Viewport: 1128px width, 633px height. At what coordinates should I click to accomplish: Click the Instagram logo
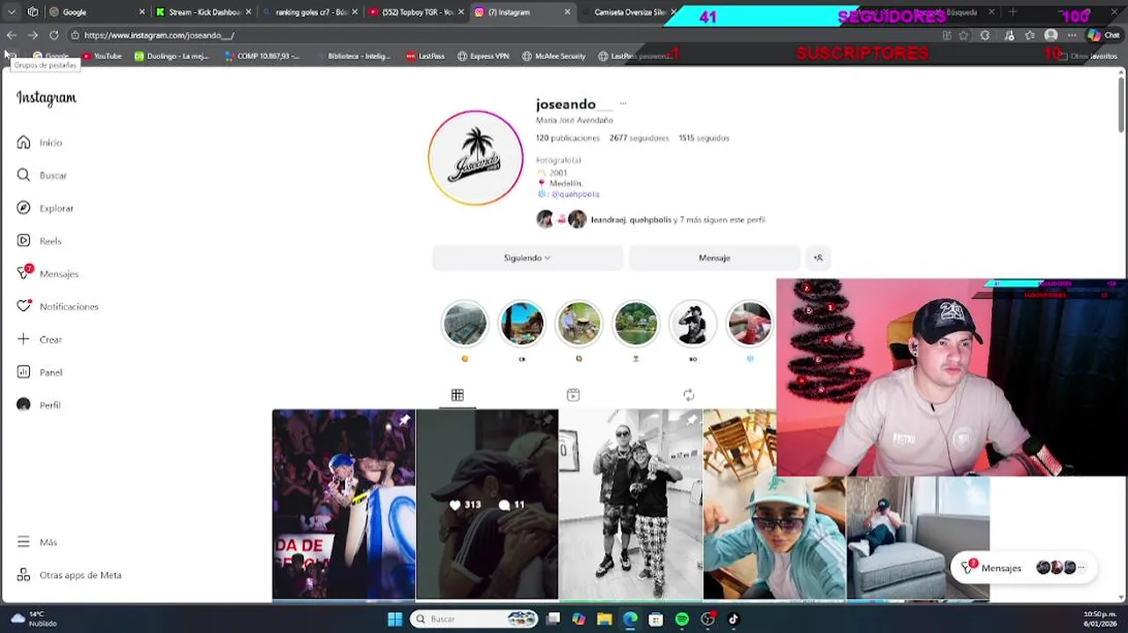pos(47,98)
